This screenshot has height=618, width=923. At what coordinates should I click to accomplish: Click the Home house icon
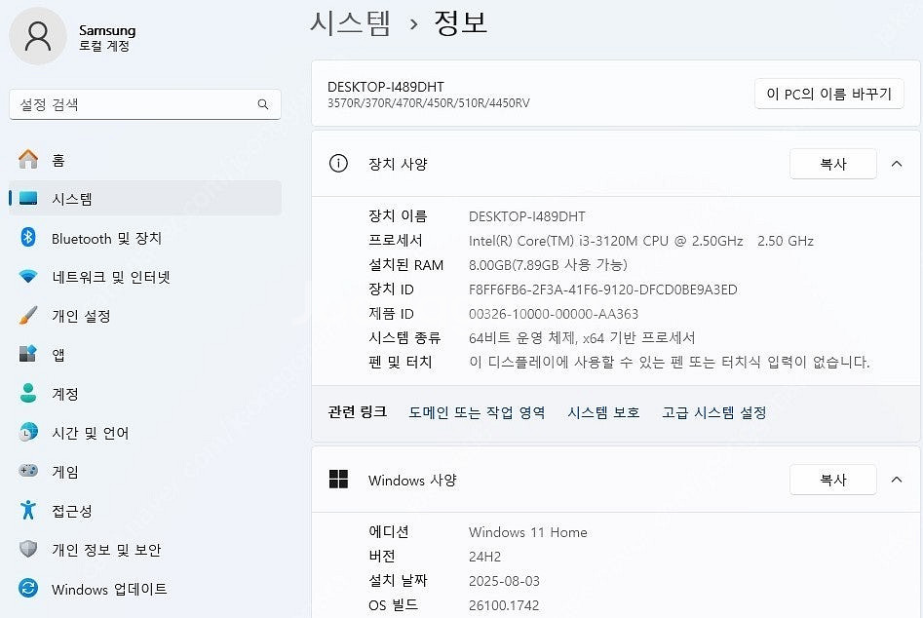click(x=27, y=160)
